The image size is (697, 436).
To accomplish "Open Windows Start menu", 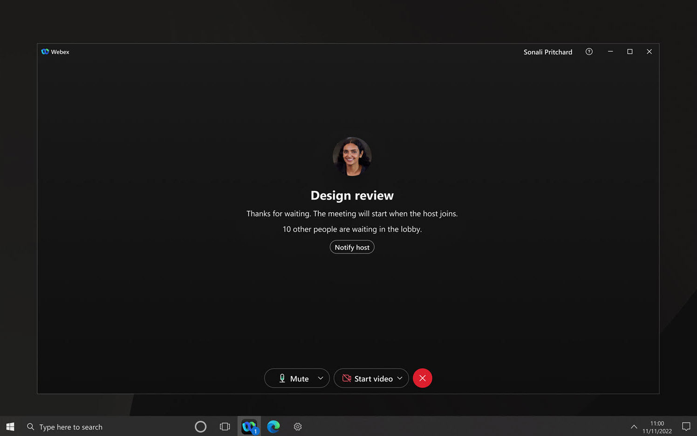I will pos(10,427).
